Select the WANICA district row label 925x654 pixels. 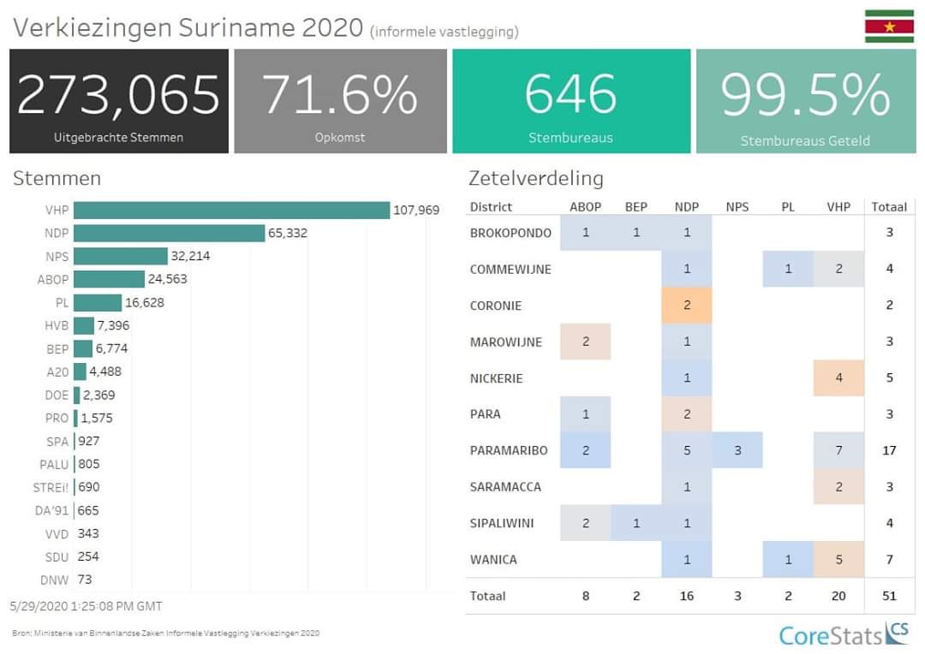493,559
